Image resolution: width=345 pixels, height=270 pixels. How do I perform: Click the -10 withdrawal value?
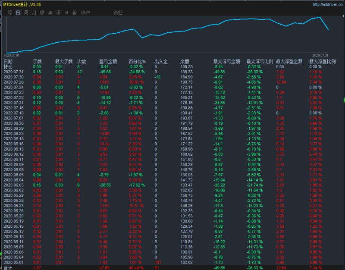(x=157, y=77)
